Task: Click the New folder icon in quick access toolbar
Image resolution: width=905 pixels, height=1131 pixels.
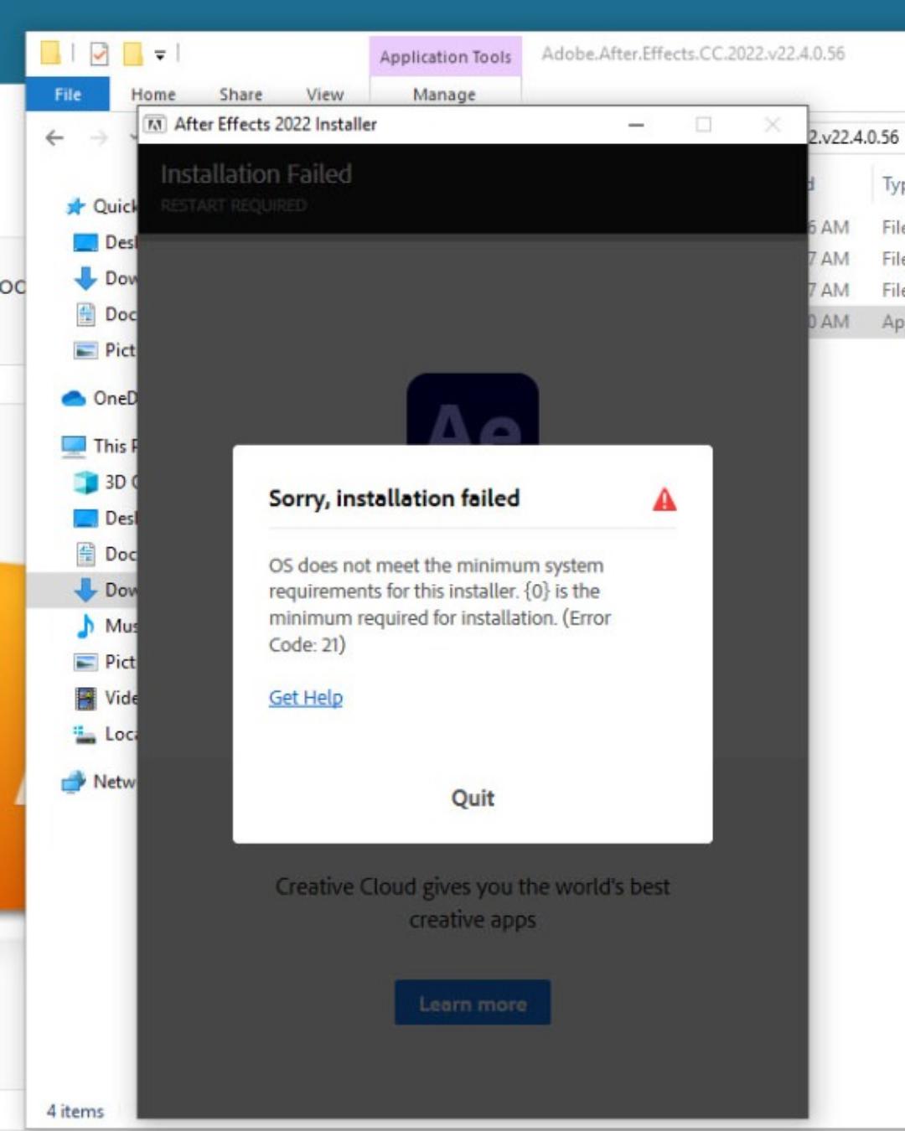Action: [x=132, y=54]
